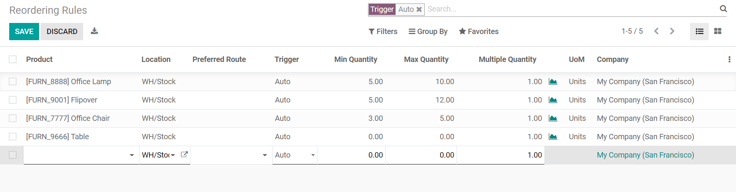Click My Company link in new row
Image resolution: width=736 pixels, height=192 pixels.
click(646, 155)
